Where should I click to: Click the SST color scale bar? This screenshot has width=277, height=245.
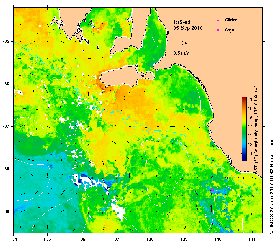point(244,129)
